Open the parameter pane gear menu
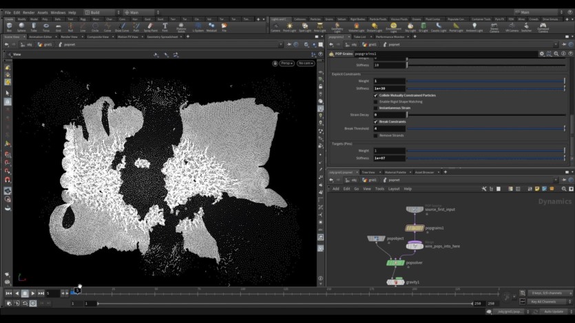Screen dimensions: 575x323 pos(542,54)
